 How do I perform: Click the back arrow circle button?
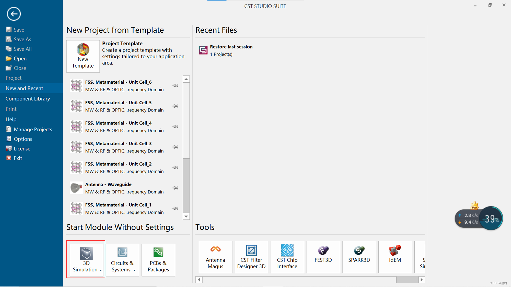coord(14,14)
